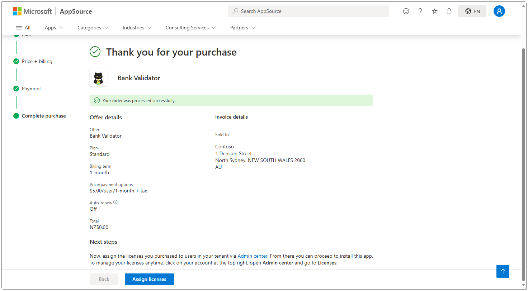Click the Price + billing checkmark icon
This screenshot has width=528, height=291.
click(x=16, y=61)
